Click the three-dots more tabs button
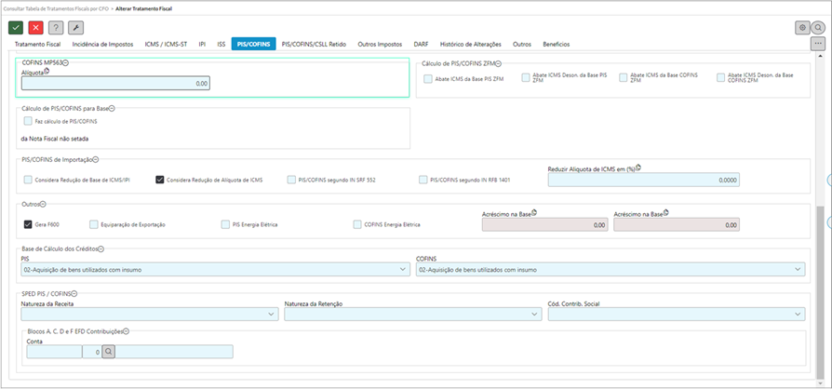 818,44
